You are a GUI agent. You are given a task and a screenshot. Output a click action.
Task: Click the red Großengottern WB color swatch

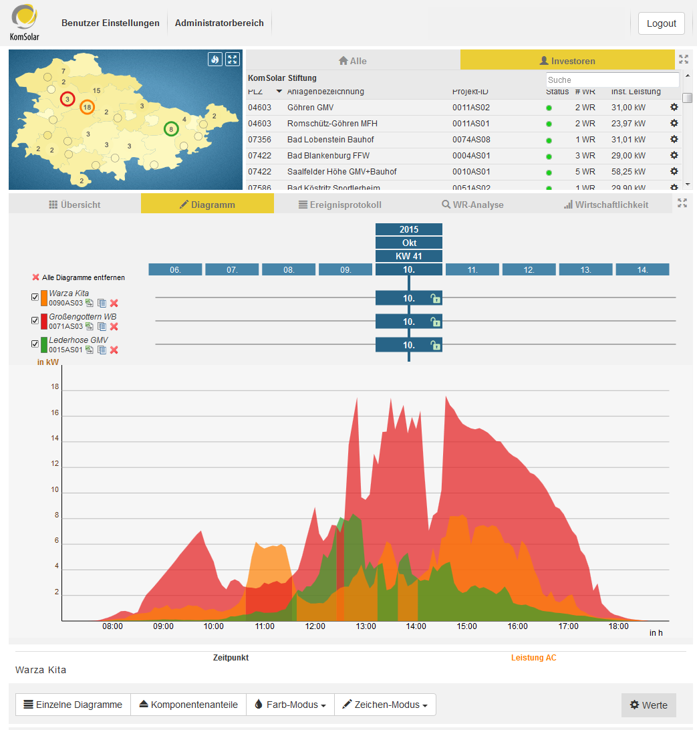click(43, 321)
